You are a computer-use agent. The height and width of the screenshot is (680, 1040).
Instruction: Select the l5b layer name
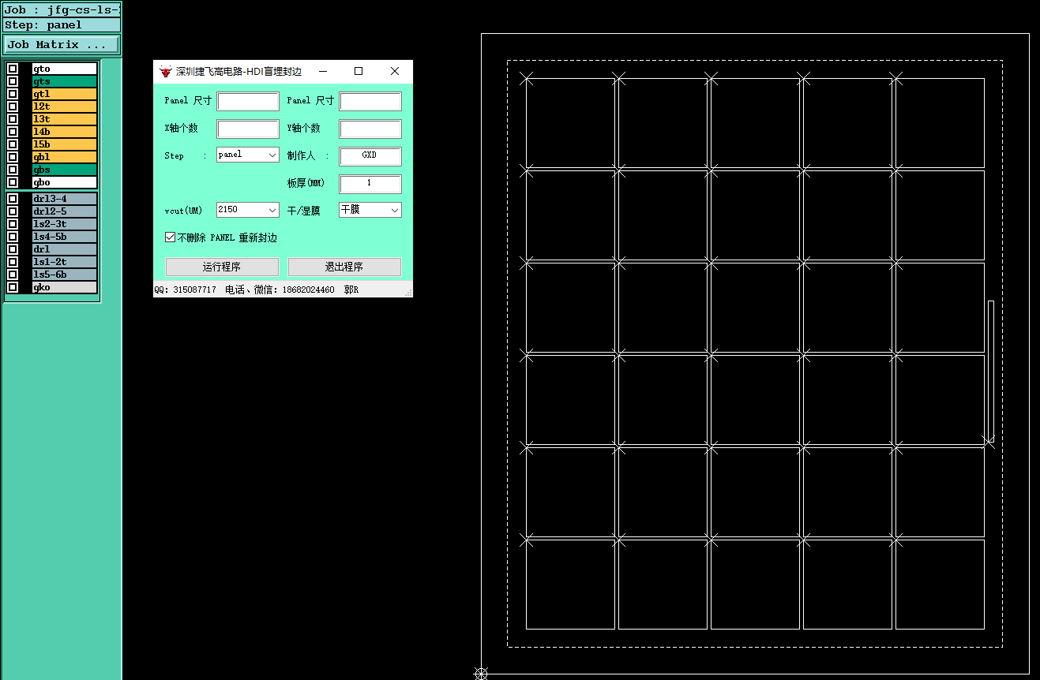tap(65, 144)
